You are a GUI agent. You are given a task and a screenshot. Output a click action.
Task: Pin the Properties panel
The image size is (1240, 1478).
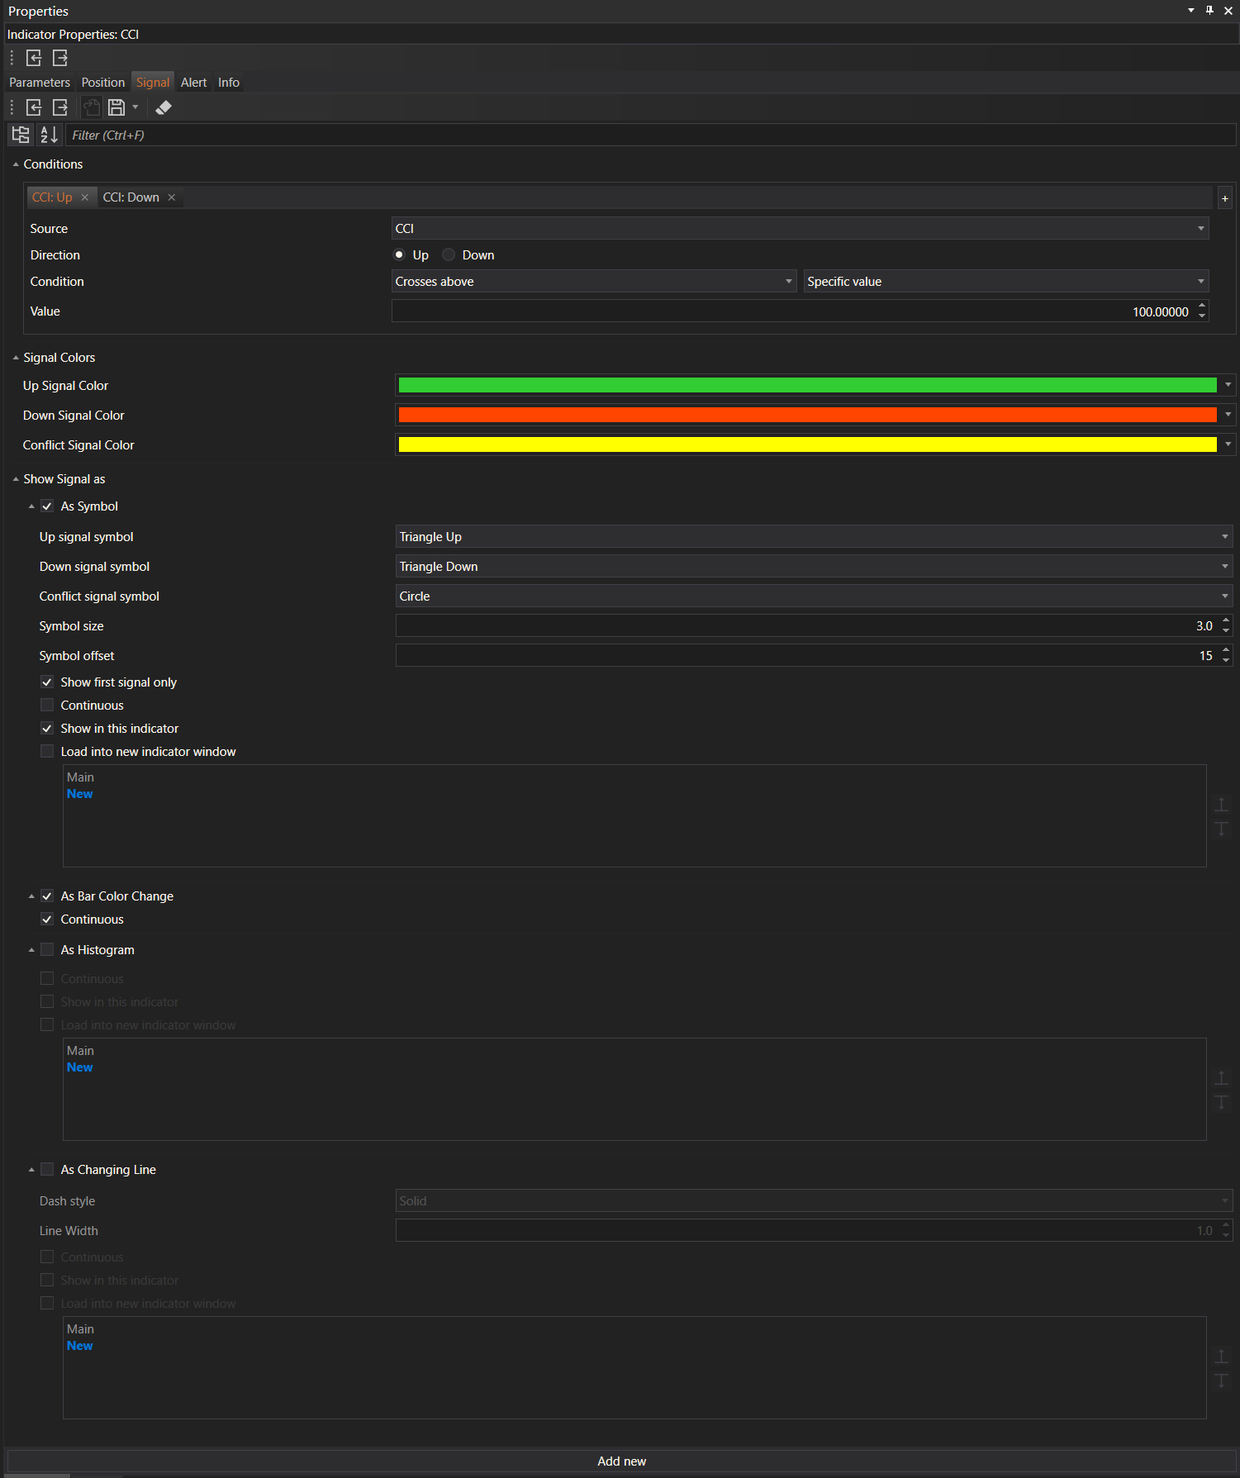tap(1209, 11)
